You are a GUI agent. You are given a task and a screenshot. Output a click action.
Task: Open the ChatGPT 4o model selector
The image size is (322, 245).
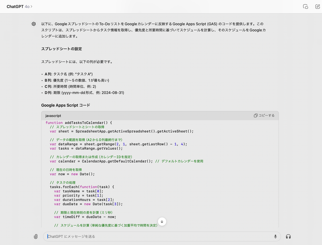tap(19, 6)
